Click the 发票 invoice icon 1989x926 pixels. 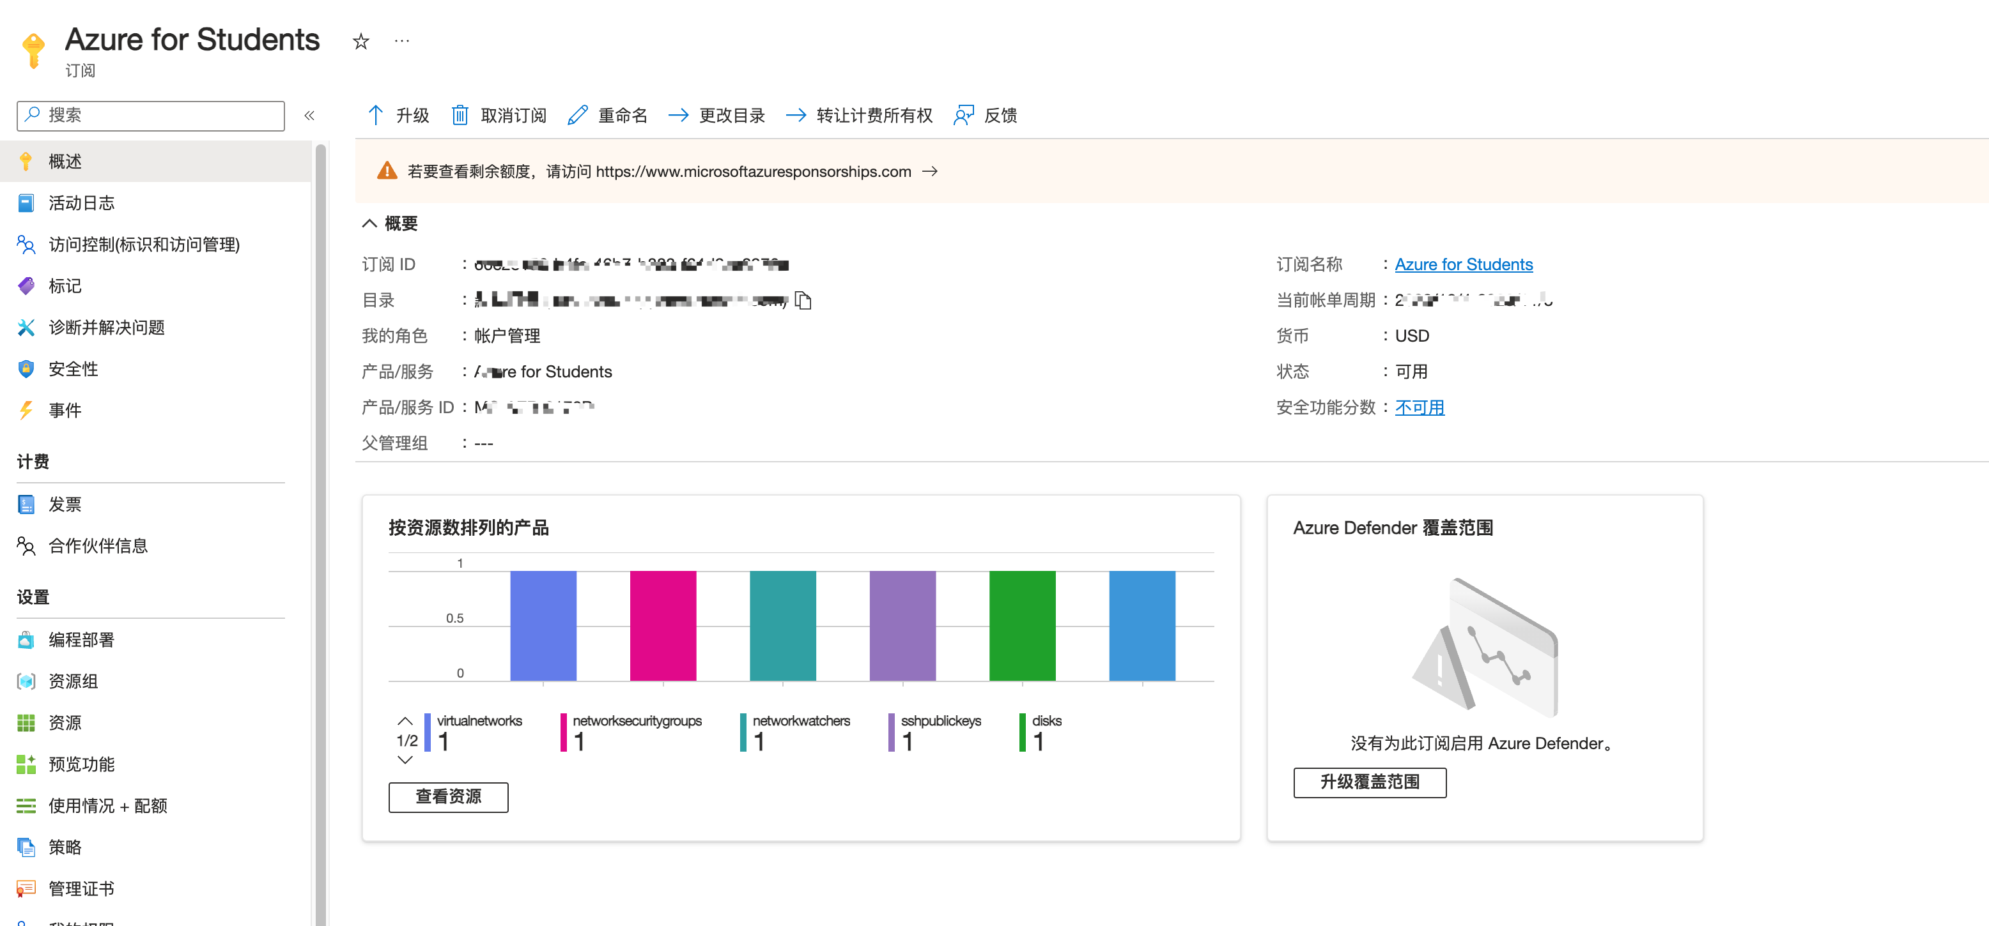pos(26,505)
